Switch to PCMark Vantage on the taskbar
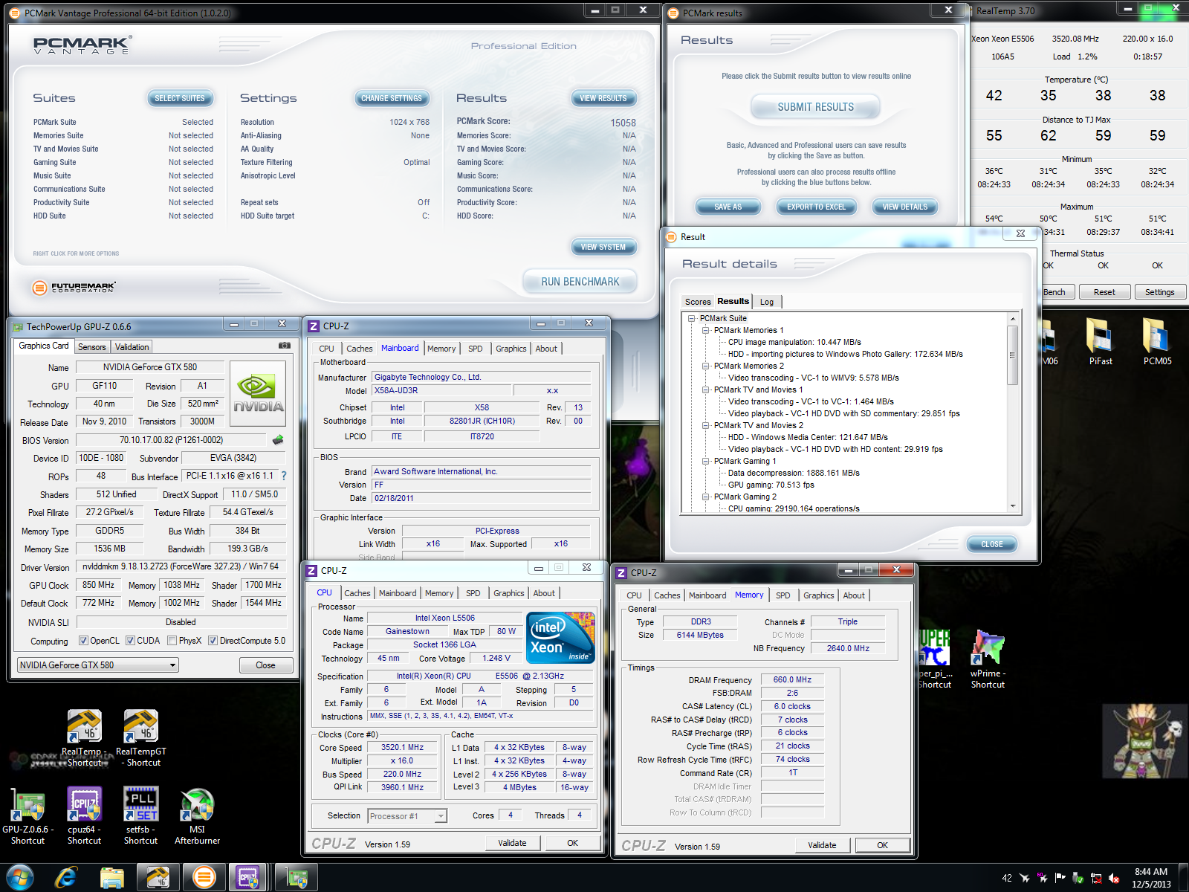Image resolution: width=1189 pixels, height=892 pixels. 204,878
